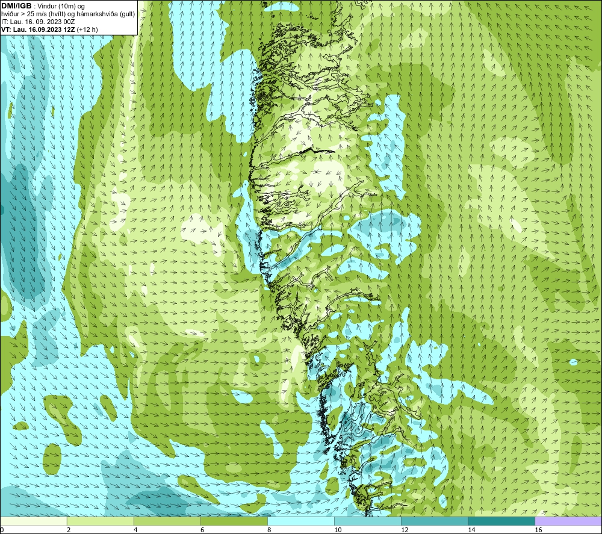This screenshot has height=534, width=602.
Task: Click the legend scale label '0'
Action: tap(2, 530)
